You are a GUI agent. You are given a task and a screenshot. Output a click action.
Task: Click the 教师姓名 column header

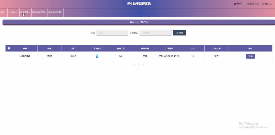[145, 48]
